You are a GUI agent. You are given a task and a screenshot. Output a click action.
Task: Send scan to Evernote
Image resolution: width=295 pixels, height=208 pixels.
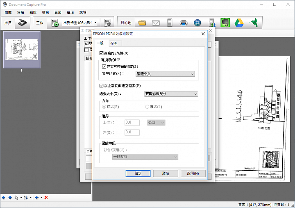(x=225, y=23)
